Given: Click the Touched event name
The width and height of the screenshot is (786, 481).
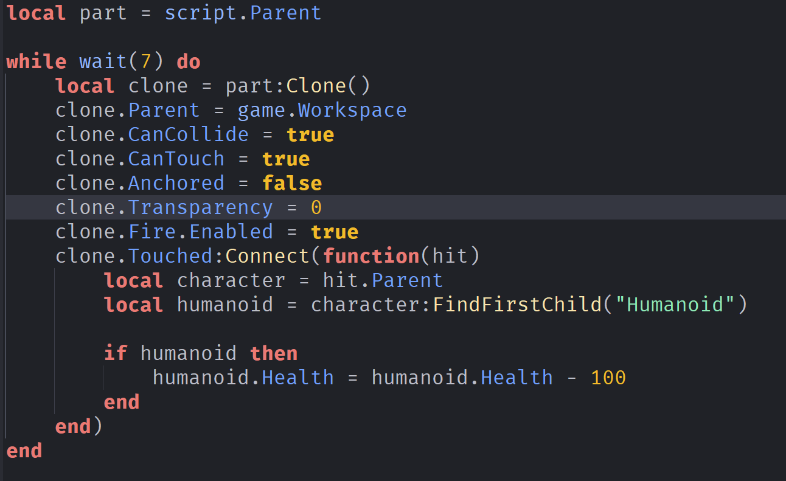Looking at the screenshot, I should coord(170,256).
